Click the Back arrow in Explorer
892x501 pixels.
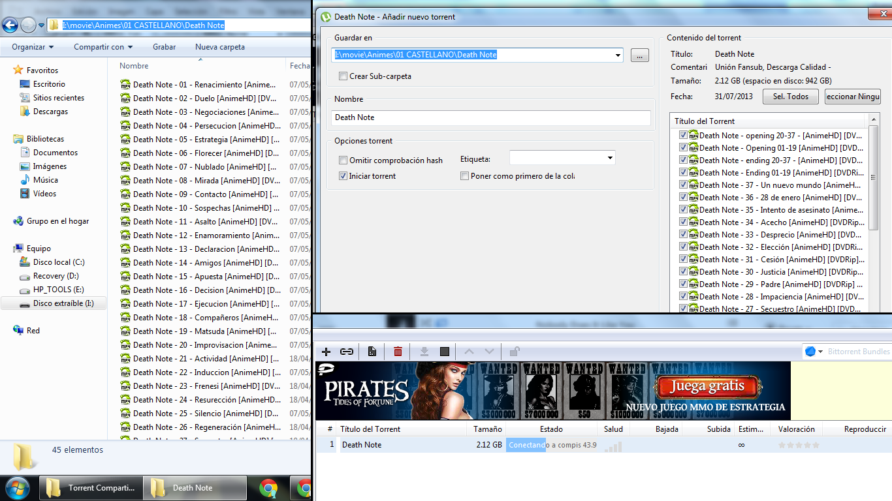click(x=10, y=25)
